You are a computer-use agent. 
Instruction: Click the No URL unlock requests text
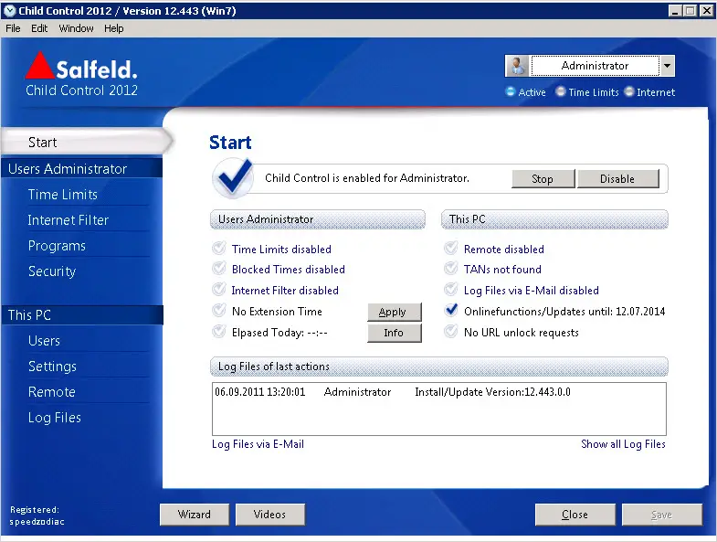pyautogui.click(x=522, y=333)
